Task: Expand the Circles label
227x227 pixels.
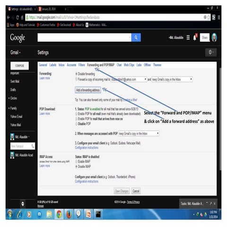Action: 9,98
